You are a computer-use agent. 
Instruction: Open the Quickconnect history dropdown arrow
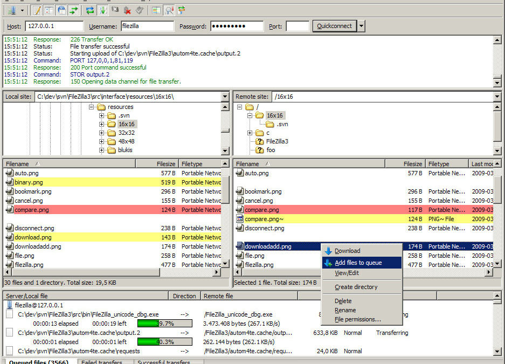click(361, 26)
